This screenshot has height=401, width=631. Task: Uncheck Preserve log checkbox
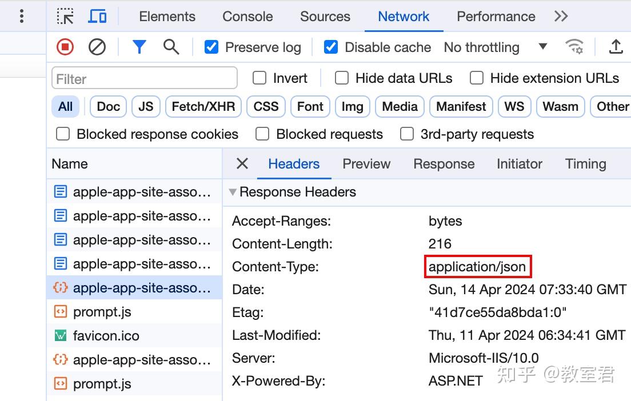(211, 47)
